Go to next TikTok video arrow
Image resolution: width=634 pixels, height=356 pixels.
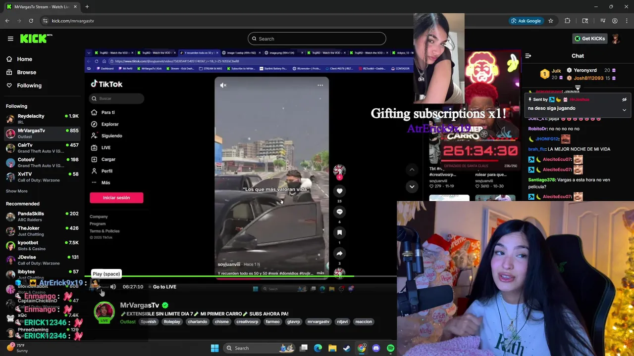(412, 186)
